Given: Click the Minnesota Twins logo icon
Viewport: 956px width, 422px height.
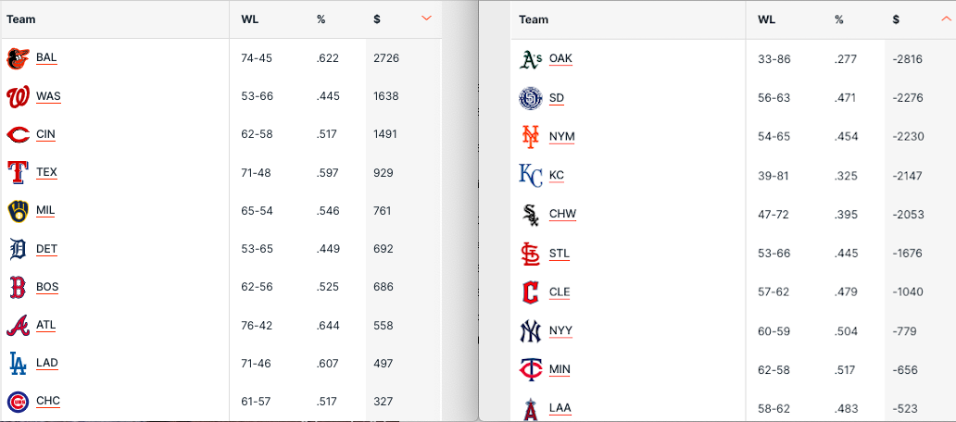Looking at the screenshot, I should (529, 370).
